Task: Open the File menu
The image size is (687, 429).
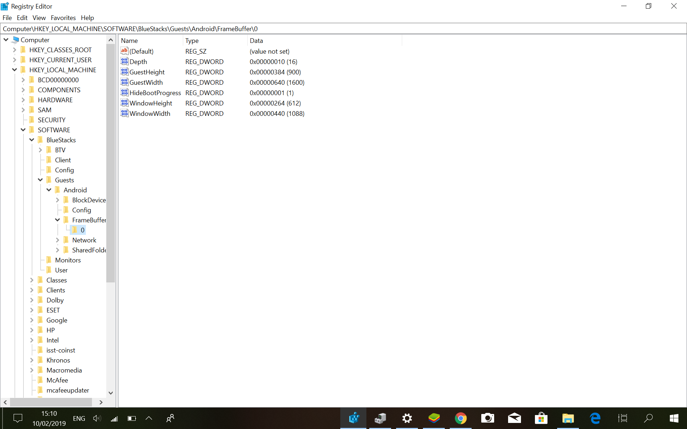Action: pos(7,18)
